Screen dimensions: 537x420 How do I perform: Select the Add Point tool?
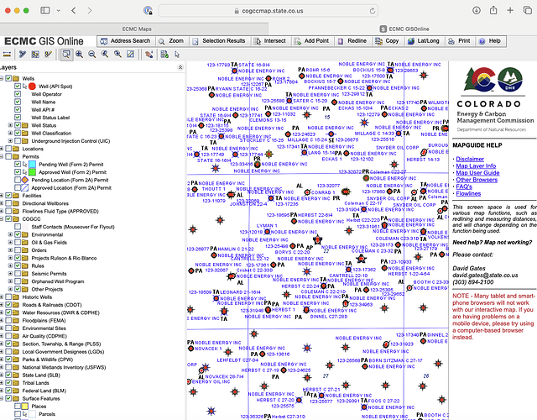tap(310, 40)
